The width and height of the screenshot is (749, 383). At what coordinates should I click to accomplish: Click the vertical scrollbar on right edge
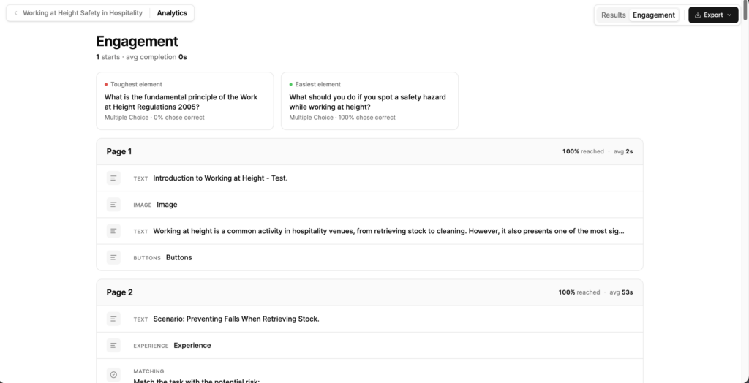click(745, 10)
